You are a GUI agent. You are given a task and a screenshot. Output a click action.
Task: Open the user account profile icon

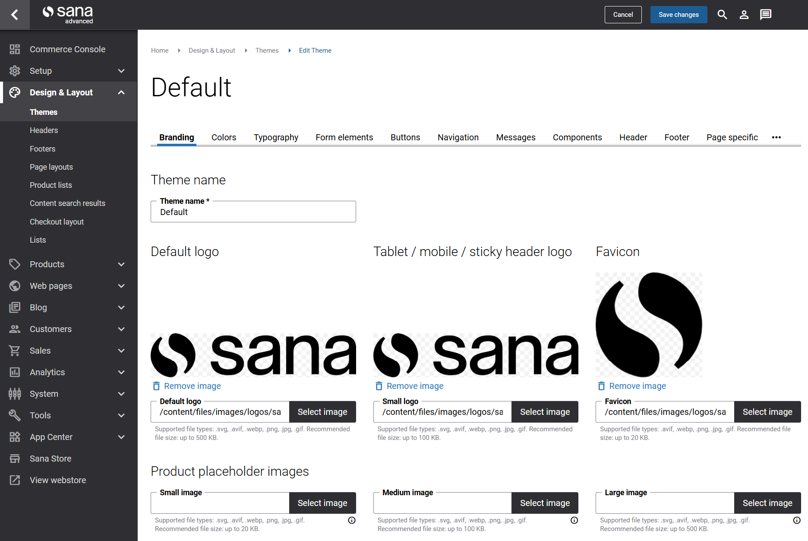point(744,15)
